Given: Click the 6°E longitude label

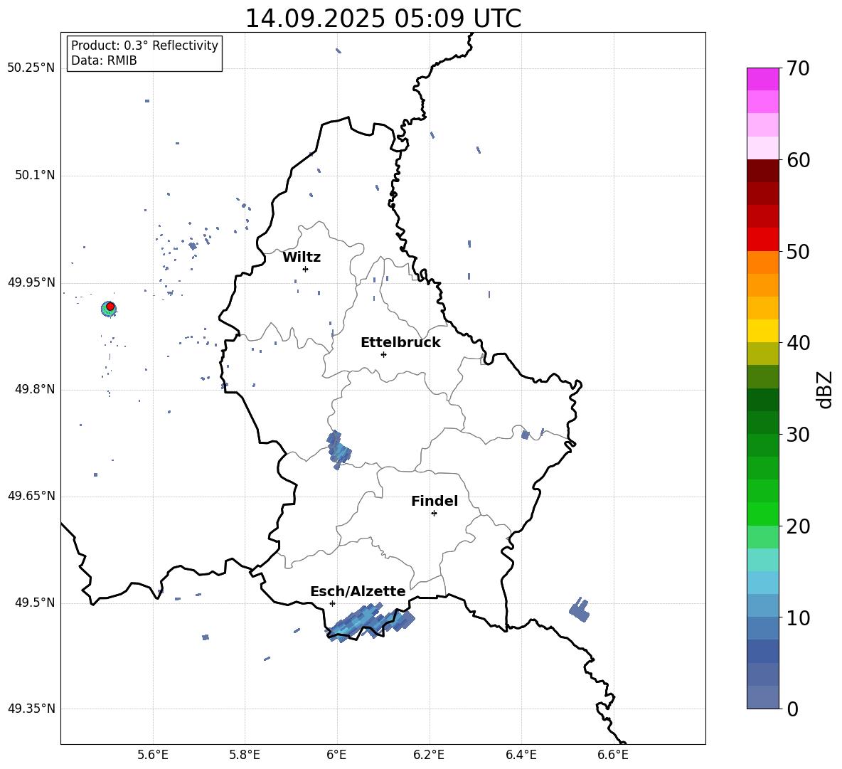Looking at the screenshot, I should pos(336,755).
